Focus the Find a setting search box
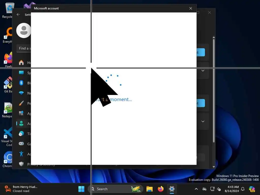The width and height of the screenshot is (260, 195). [24, 48]
